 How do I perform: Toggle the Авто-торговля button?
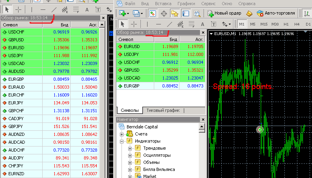coord(276,13)
